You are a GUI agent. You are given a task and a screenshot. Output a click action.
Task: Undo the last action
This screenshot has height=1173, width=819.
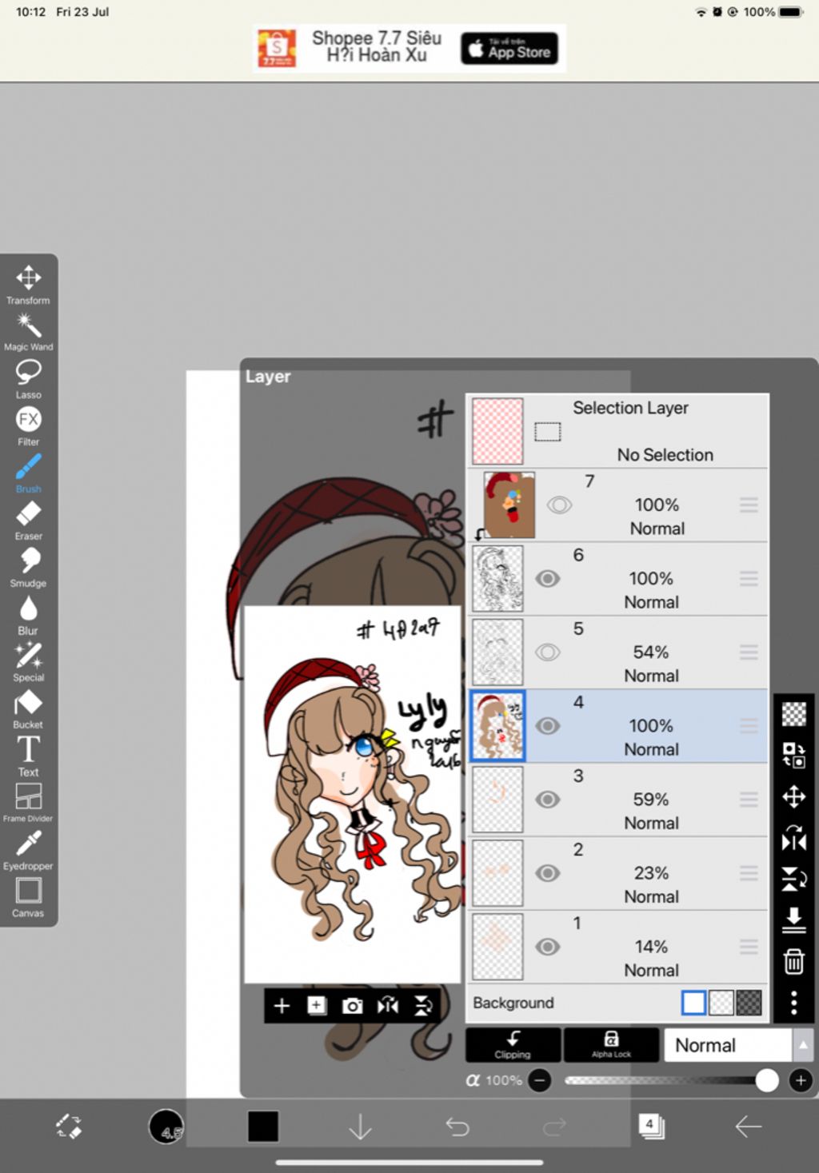tap(457, 1126)
